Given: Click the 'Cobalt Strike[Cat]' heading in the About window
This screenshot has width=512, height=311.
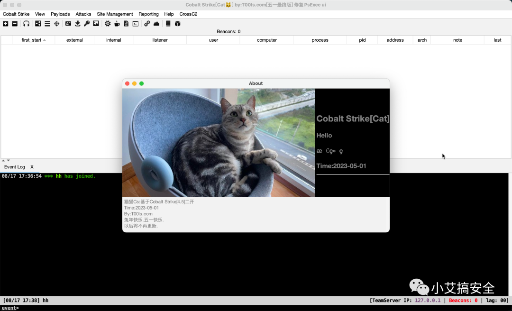Looking at the screenshot, I should coord(353,119).
